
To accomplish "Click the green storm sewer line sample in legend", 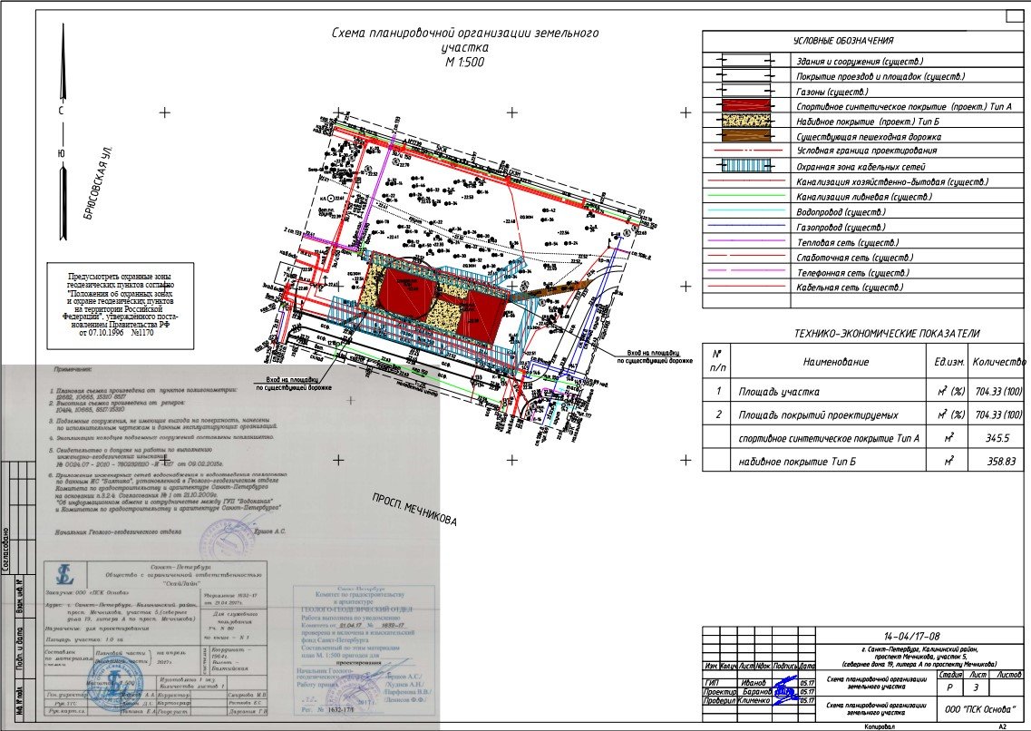I will click(x=745, y=195).
